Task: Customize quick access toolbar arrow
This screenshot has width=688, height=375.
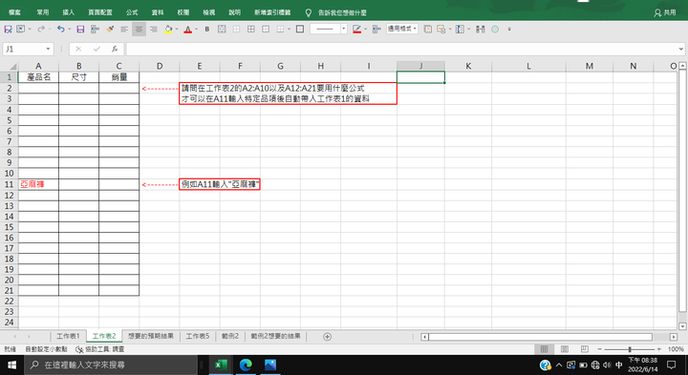Action: (509, 30)
